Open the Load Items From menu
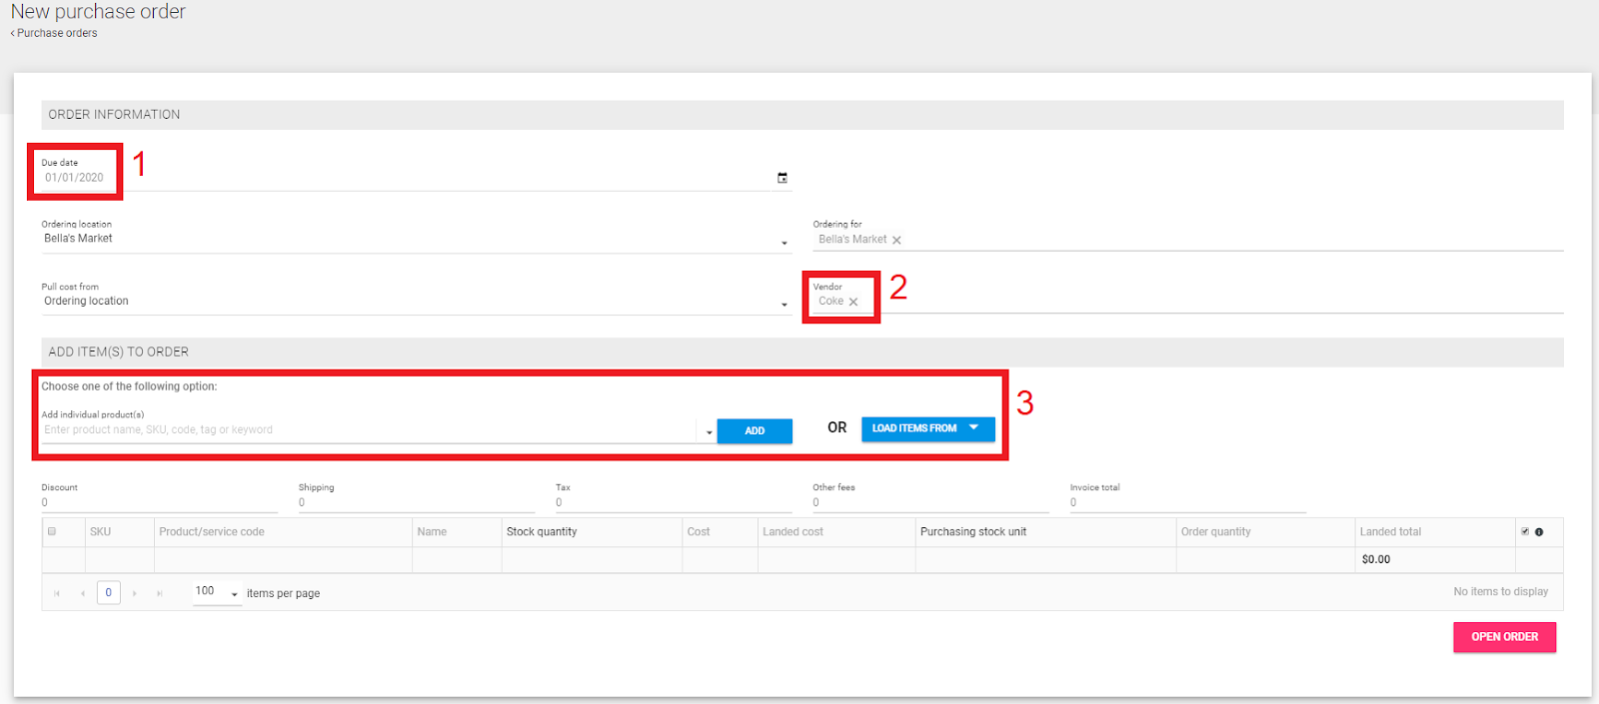Image resolution: width=1599 pixels, height=704 pixels. click(x=927, y=428)
